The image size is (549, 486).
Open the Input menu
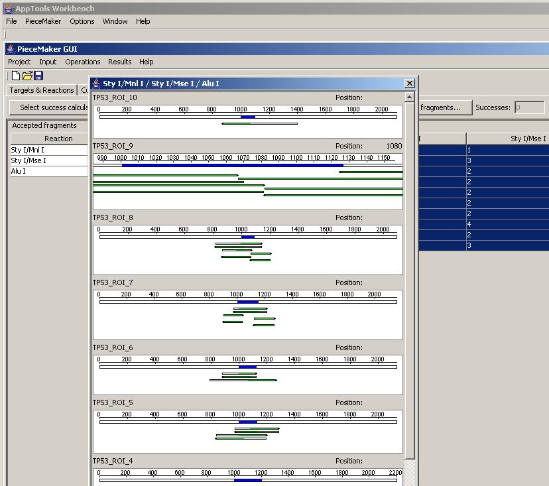tap(48, 62)
